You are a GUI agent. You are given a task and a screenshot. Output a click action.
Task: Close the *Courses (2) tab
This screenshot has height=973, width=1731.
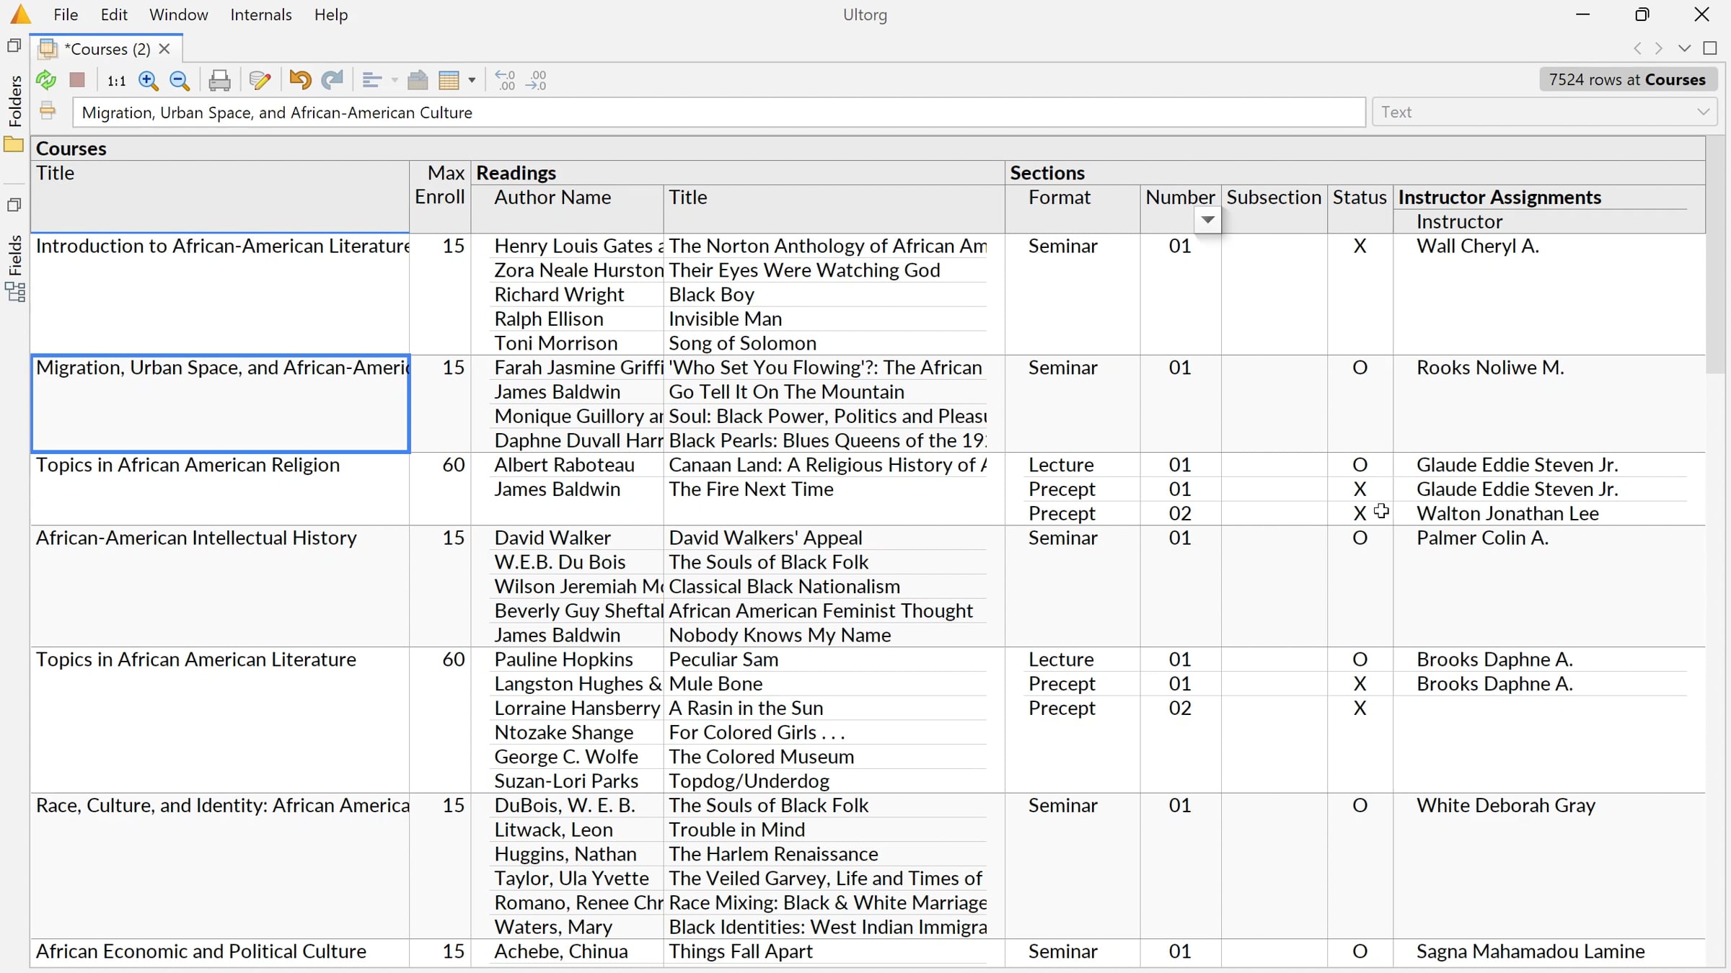[164, 48]
